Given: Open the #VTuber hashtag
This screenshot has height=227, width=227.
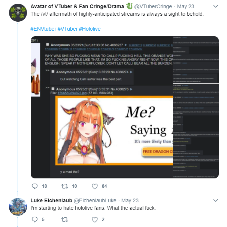Looking at the screenshot, I should pyautogui.click(x=67, y=29).
